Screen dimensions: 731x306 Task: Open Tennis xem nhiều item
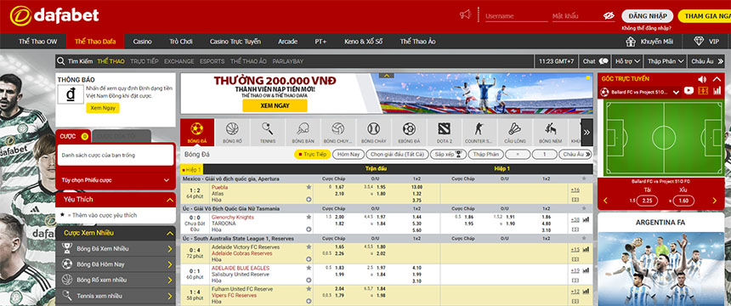116,296
